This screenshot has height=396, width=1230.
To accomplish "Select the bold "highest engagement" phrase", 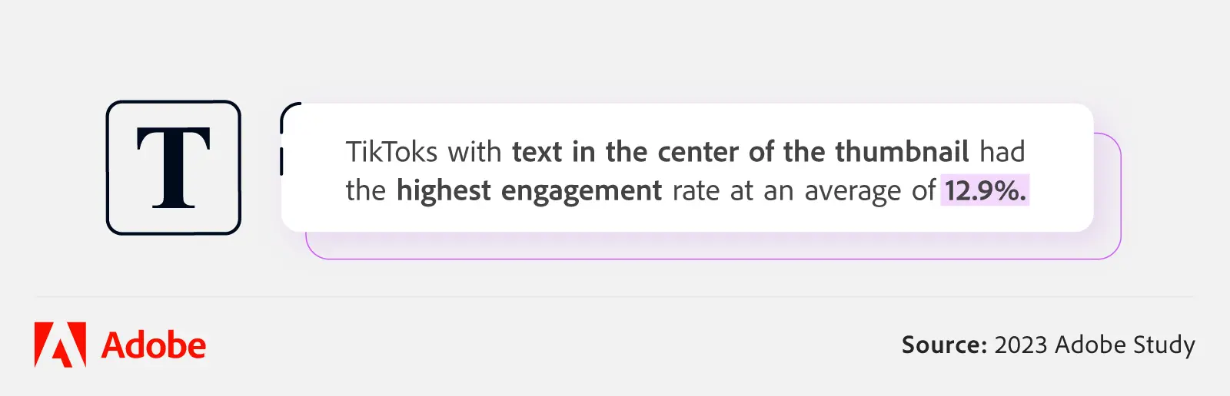I will [x=529, y=191].
